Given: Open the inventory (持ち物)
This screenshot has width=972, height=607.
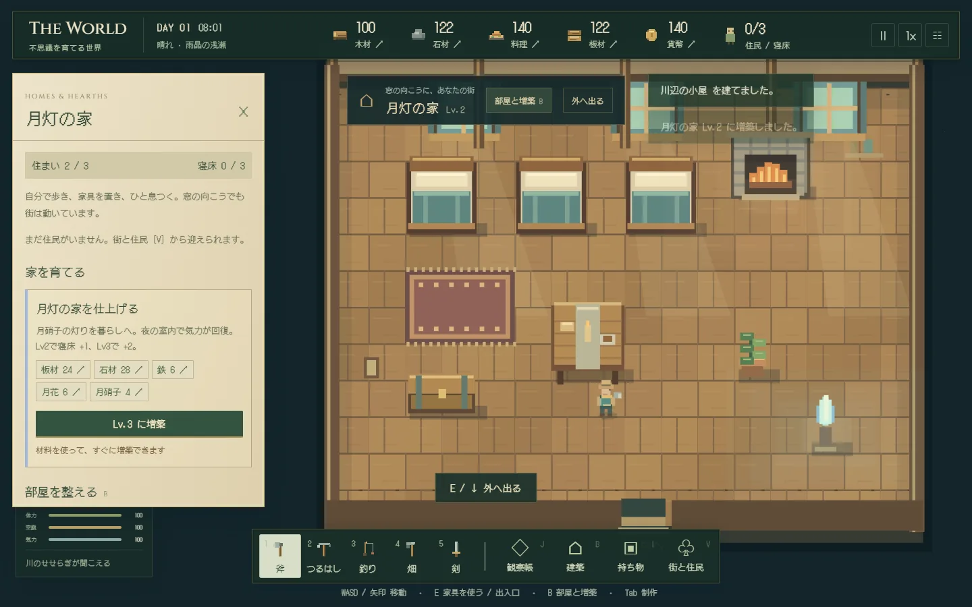Looking at the screenshot, I should [630, 556].
